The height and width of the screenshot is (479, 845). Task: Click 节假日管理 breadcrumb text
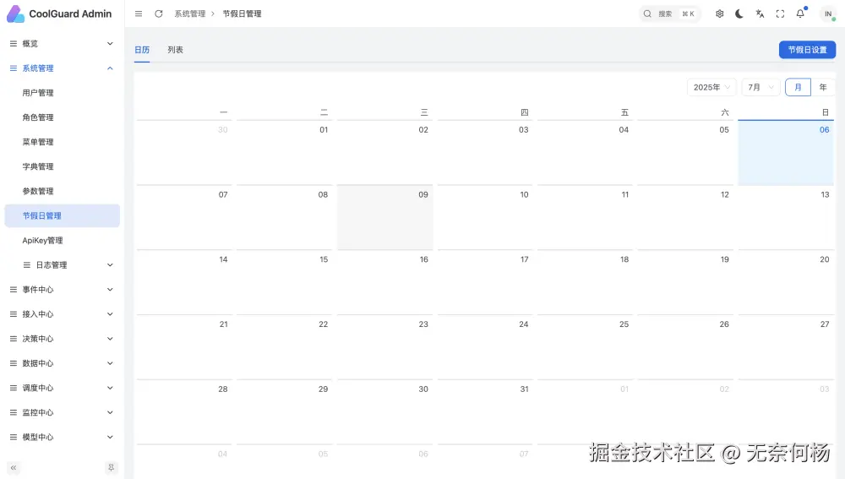(242, 14)
